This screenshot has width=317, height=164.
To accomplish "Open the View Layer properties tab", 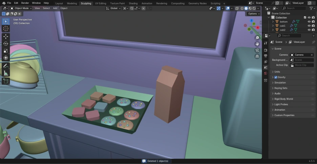I will (x=266, y=62).
